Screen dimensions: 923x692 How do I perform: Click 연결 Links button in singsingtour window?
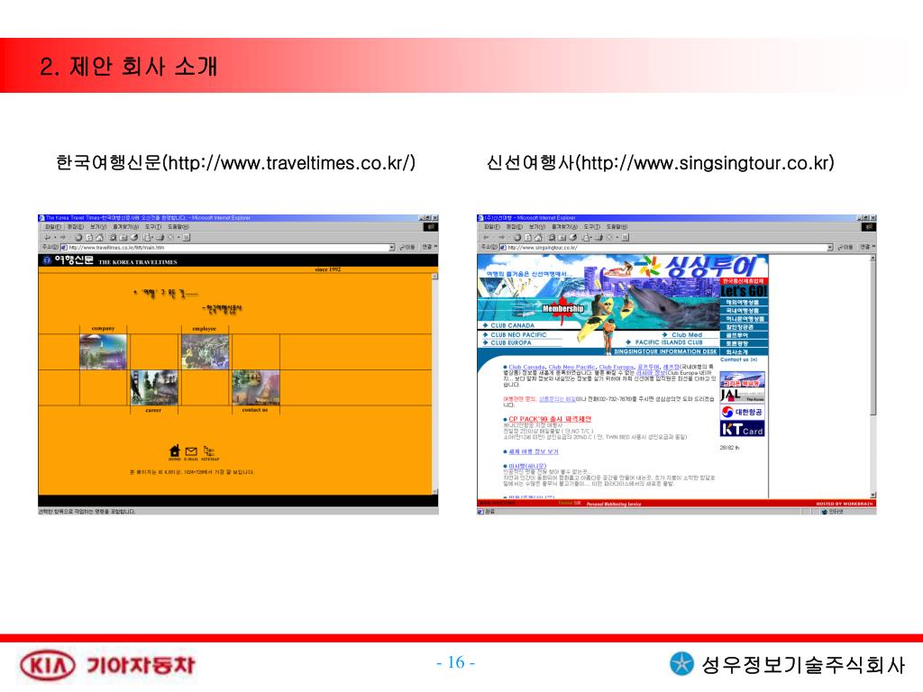tap(866, 248)
